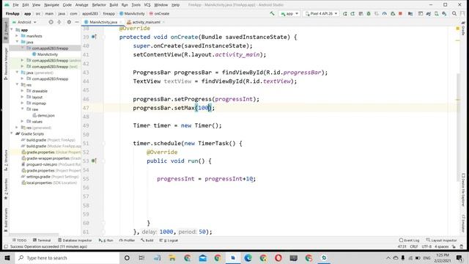The image size is (469, 264).
Task: Click the Profile app gauge icon
Action: 385,13
